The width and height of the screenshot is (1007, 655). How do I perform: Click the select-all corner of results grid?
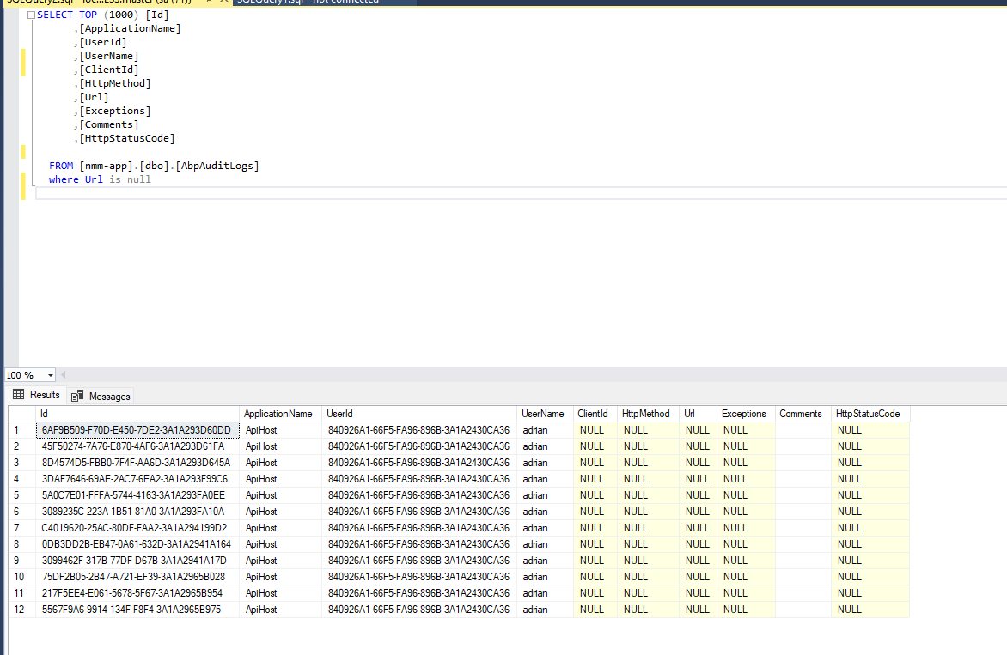[x=17, y=414]
